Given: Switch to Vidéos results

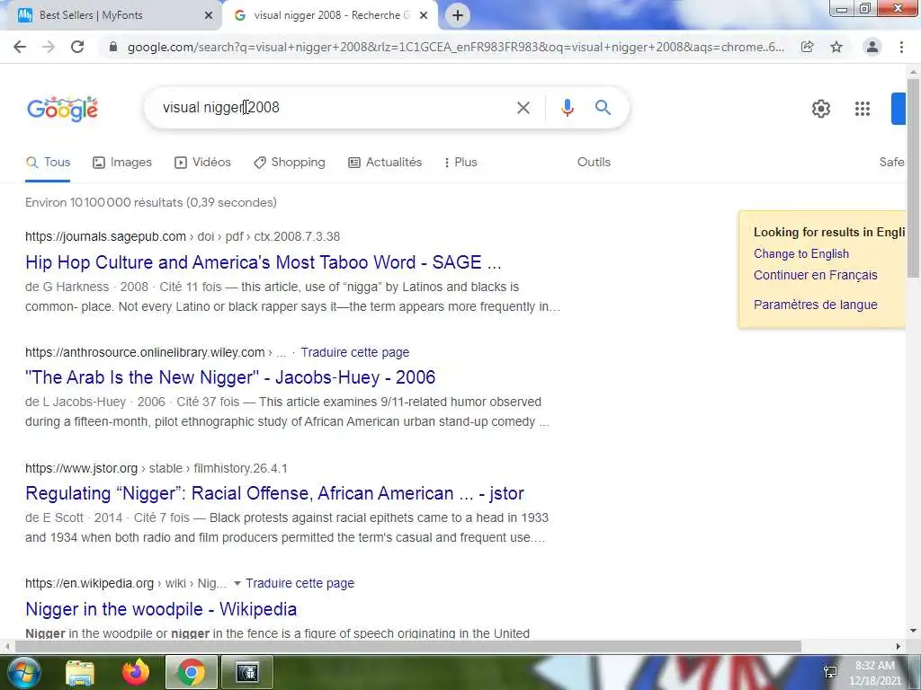Looking at the screenshot, I should [x=202, y=163].
